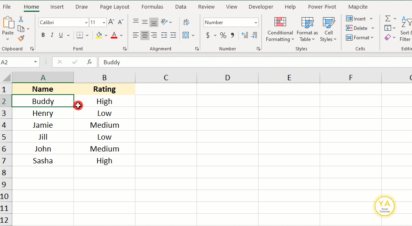Screen dimensions: 412x226
Task: Click Merge & Center icon
Action: (186, 35)
